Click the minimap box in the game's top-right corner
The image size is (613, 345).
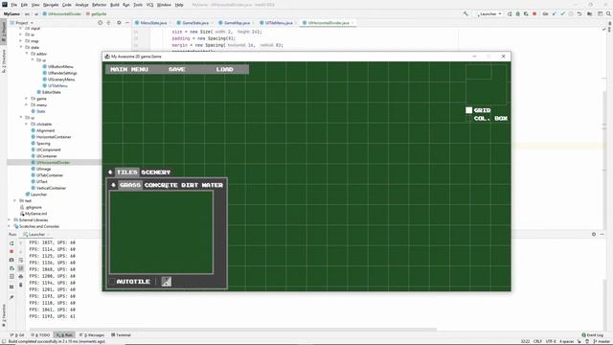[x=486, y=84]
